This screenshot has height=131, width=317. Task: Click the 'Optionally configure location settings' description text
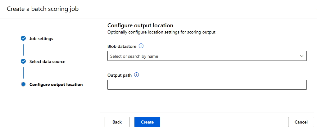(161, 32)
